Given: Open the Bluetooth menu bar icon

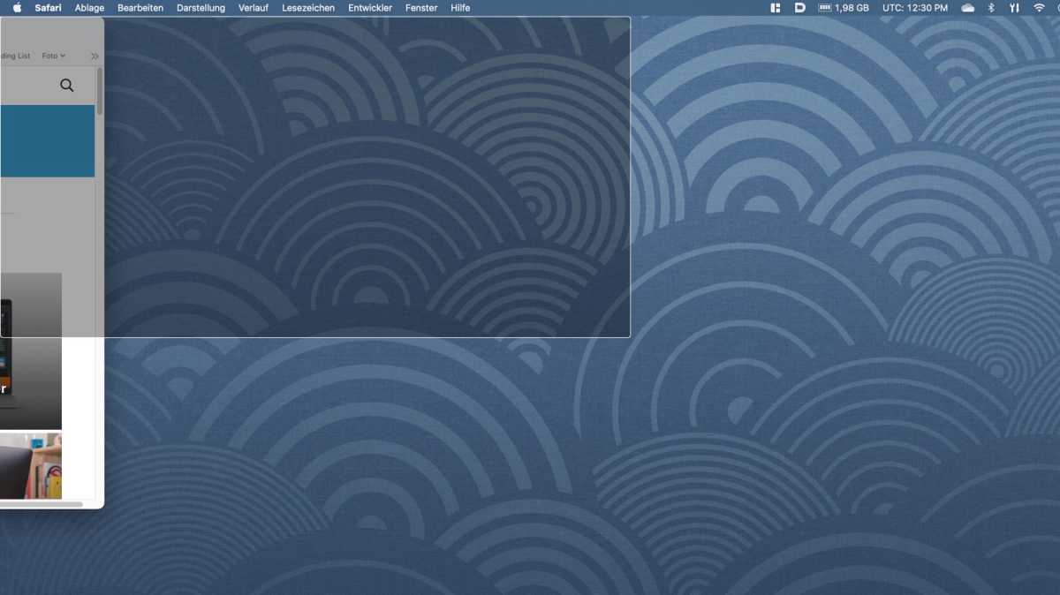Looking at the screenshot, I should tap(991, 8).
